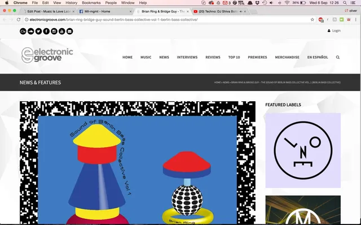
Task: Open a new tab button
Action: tap(253, 12)
